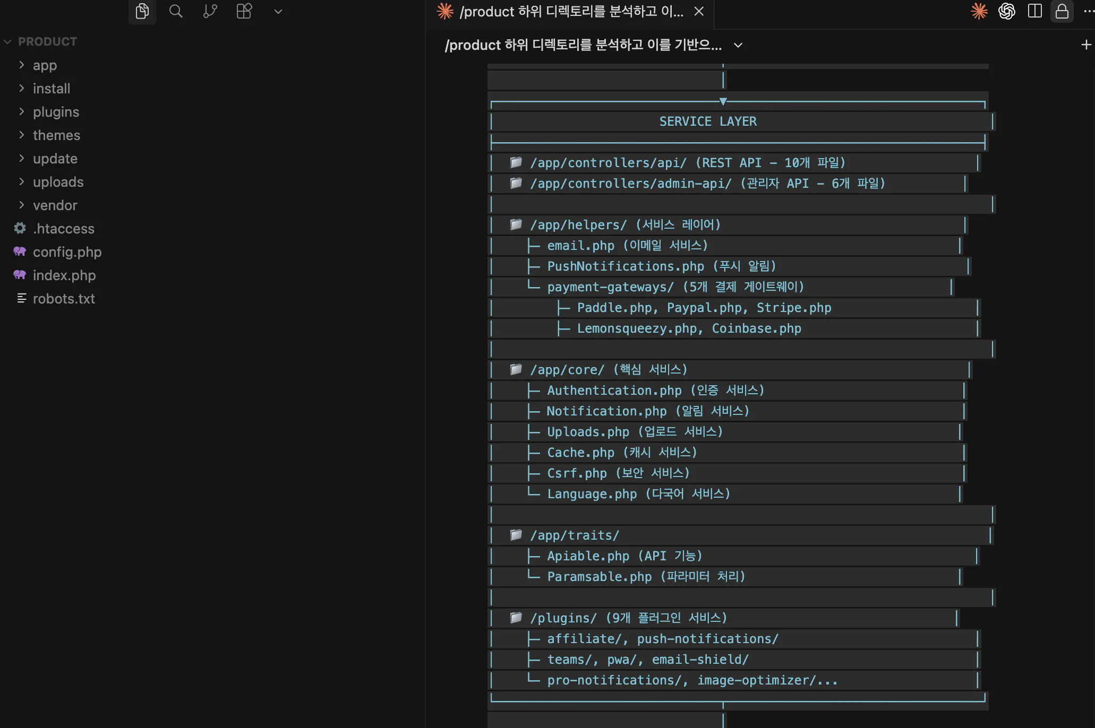This screenshot has width=1095, height=728.
Task: Click the Claude icon in editor toolbar
Action: point(979,11)
